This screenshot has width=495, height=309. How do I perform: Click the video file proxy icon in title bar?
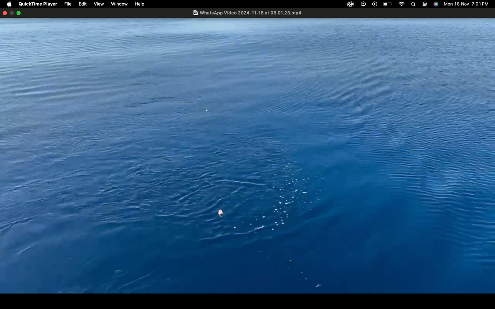click(x=195, y=13)
